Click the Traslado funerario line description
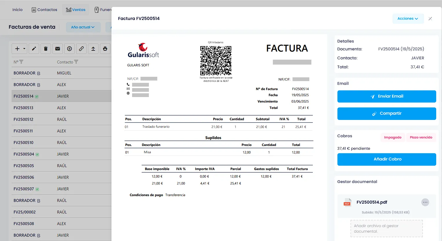 (156, 127)
